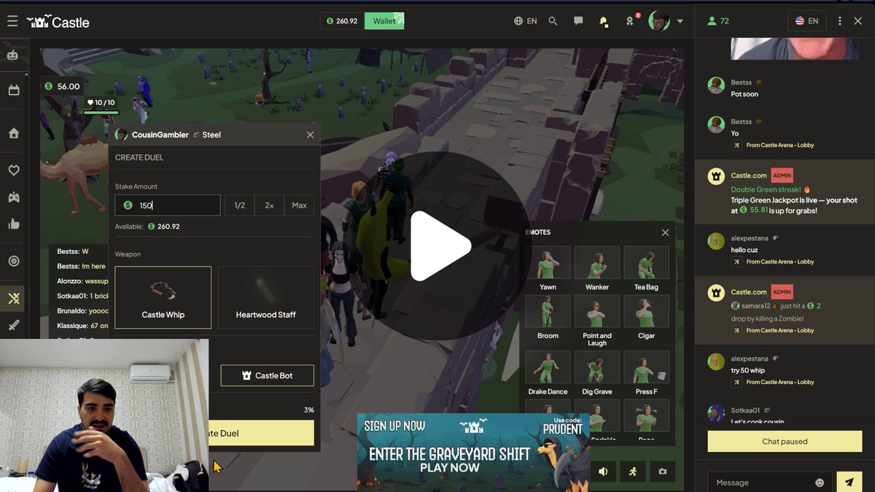Send the chat message with paper plane
The width and height of the screenshot is (875, 492).
coord(849,482)
